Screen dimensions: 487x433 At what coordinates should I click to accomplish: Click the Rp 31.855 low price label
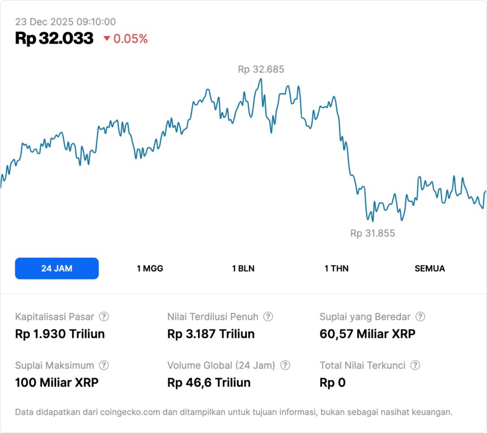tap(372, 233)
